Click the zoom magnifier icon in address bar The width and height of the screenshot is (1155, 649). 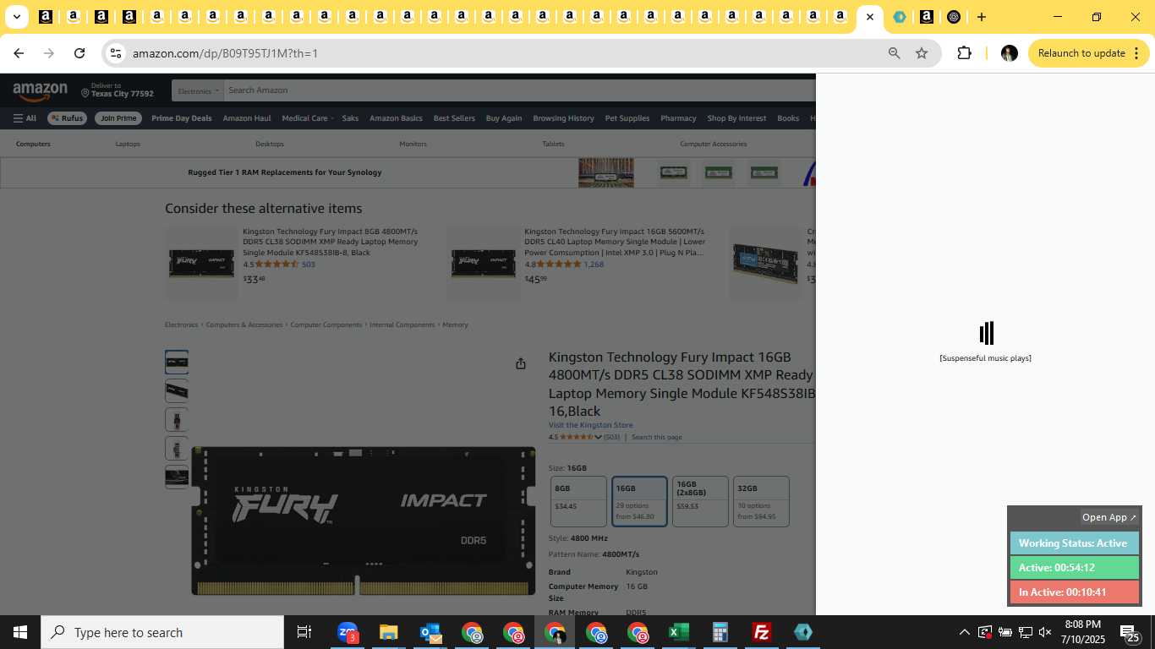894,53
